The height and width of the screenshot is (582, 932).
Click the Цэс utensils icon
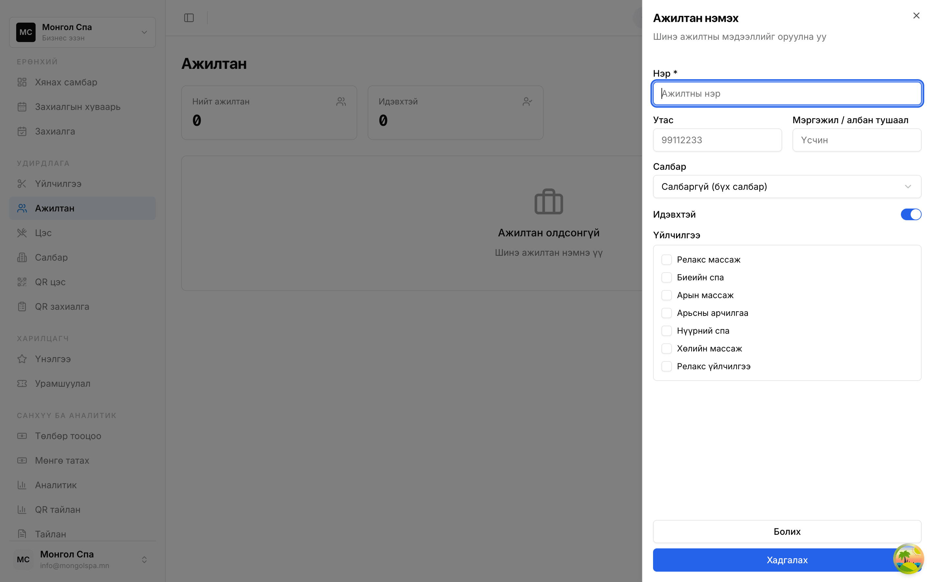(22, 233)
